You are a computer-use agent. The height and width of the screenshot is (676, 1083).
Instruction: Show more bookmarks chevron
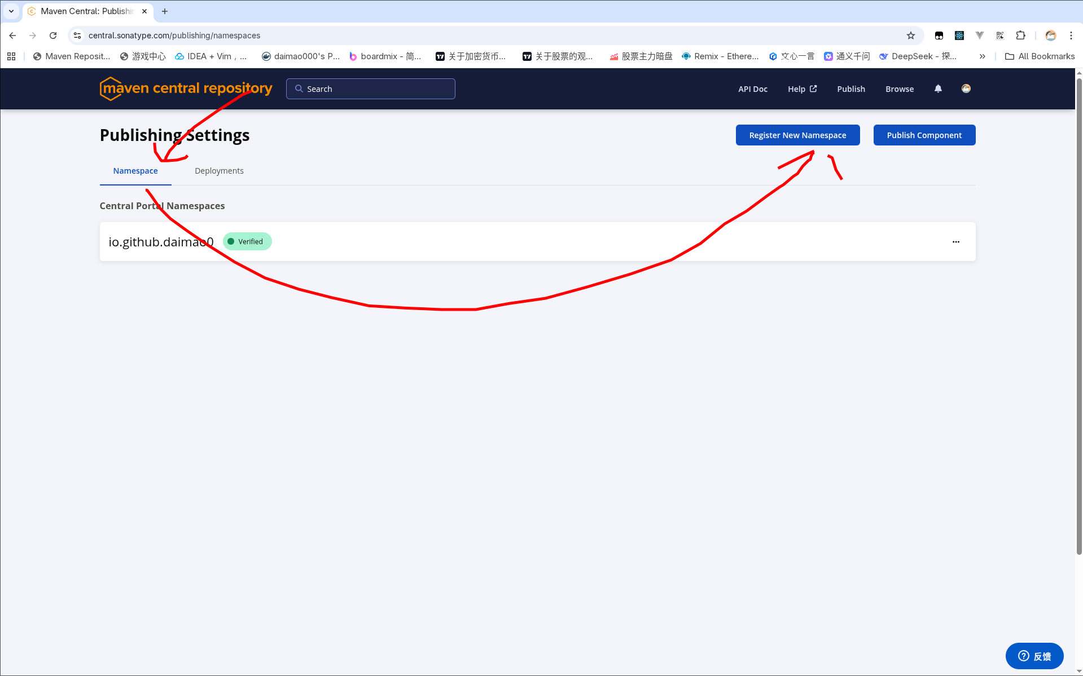[983, 56]
